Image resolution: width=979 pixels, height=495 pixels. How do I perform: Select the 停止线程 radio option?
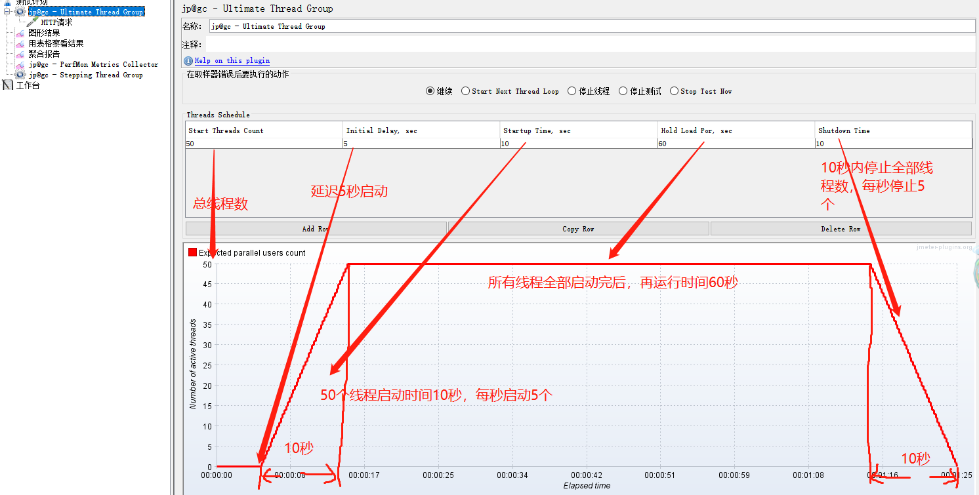(x=589, y=91)
